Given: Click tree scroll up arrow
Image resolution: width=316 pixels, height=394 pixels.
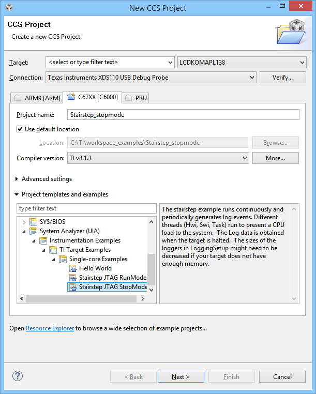Looking at the screenshot, I should (151, 222).
